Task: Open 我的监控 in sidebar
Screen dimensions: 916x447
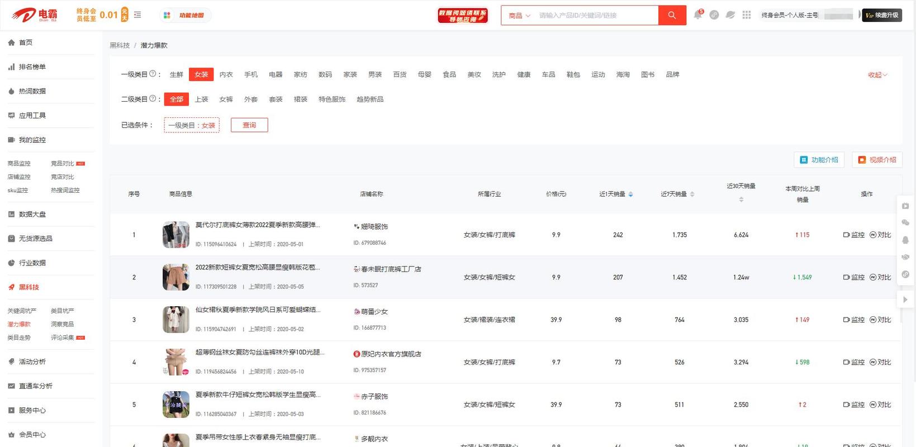Action: (x=32, y=140)
